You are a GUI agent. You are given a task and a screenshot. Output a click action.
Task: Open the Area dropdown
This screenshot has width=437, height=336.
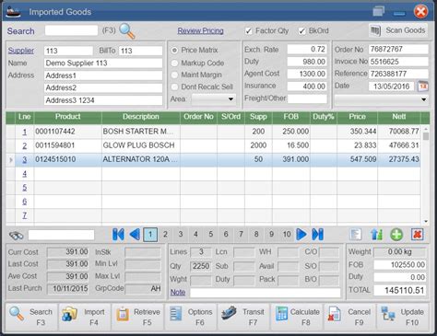click(x=214, y=99)
